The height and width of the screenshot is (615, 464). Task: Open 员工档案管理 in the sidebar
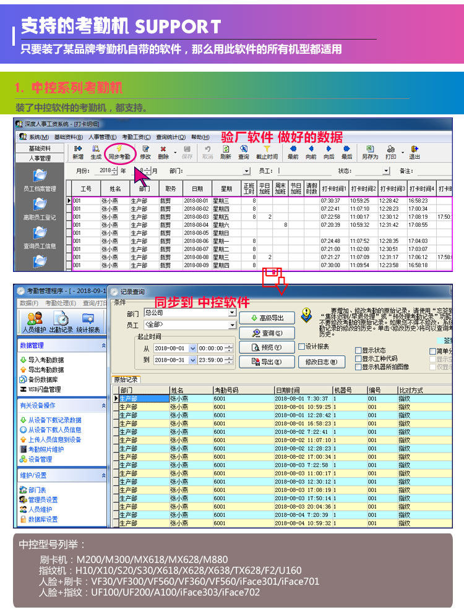(40, 180)
